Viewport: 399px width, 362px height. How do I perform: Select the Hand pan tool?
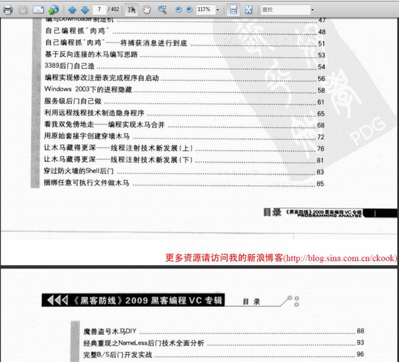[x=146, y=10]
